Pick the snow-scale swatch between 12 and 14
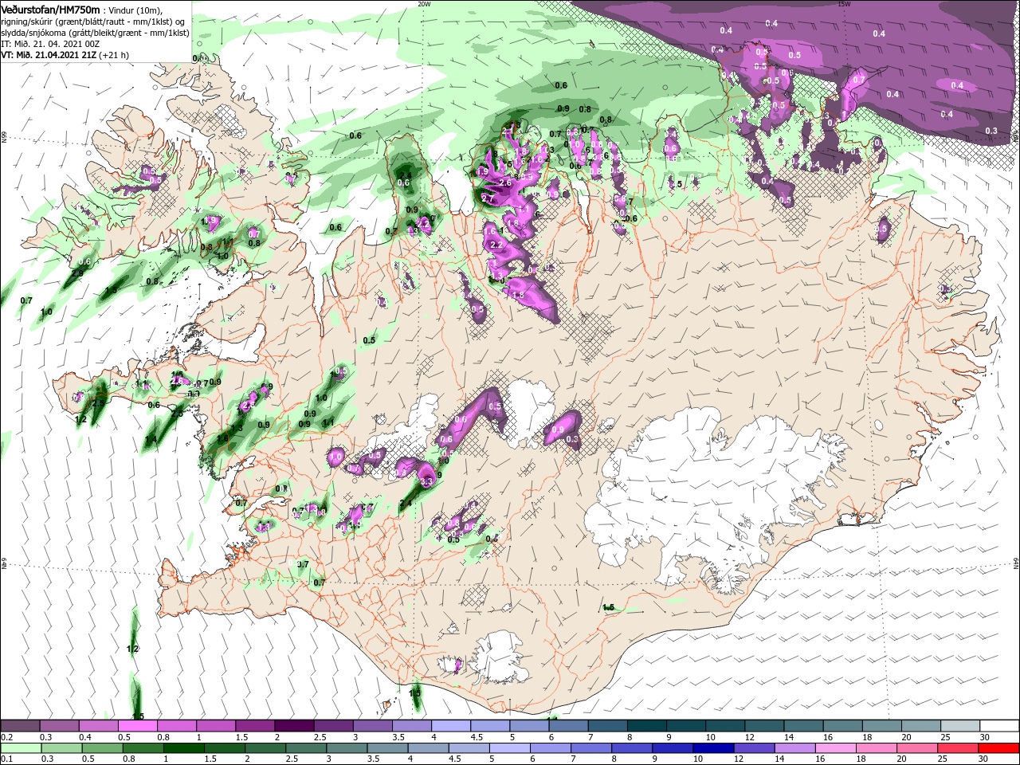Viewport: 1020px width, 765px height. pyautogui.click(x=763, y=726)
